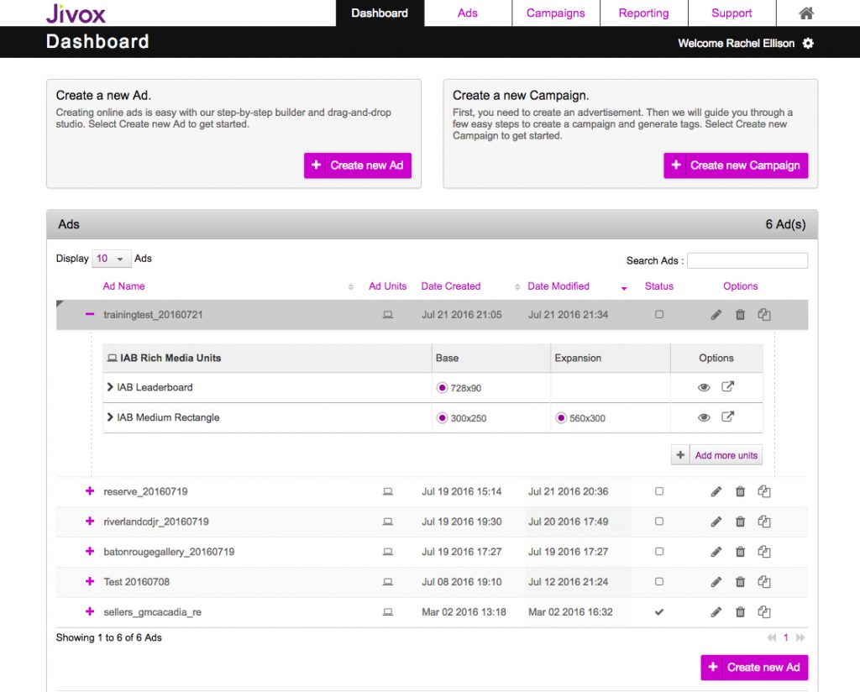The image size is (860, 692).
Task: Edit the sellers_gmcacadia_re ad
Action: click(716, 612)
